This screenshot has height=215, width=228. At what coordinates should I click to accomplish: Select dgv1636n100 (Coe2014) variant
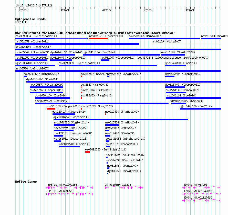35,66
